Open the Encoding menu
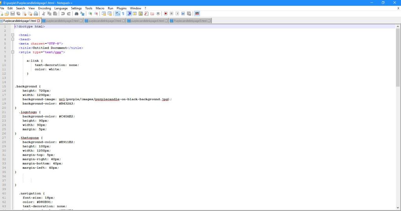Screen dimensions: 401x211 click(44, 8)
